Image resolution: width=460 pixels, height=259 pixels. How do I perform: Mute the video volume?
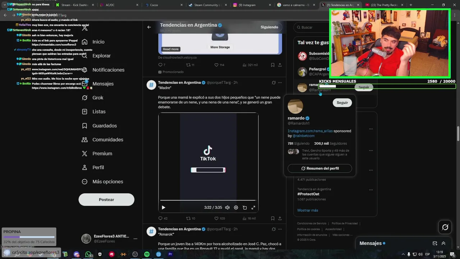[x=227, y=208]
